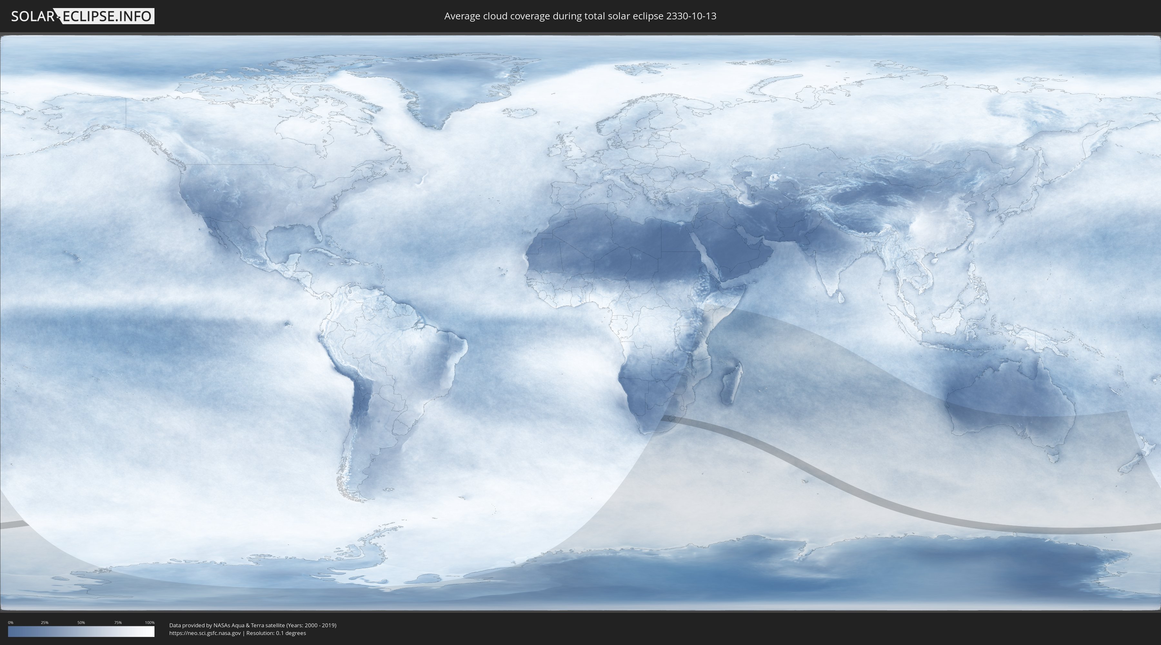This screenshot has width=1161, height=645.
Task: Click the 50% legend label
Action: pos(81,622)
